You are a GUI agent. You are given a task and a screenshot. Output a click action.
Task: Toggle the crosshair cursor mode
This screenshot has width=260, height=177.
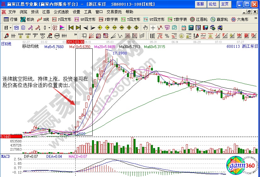click(153, 28)
